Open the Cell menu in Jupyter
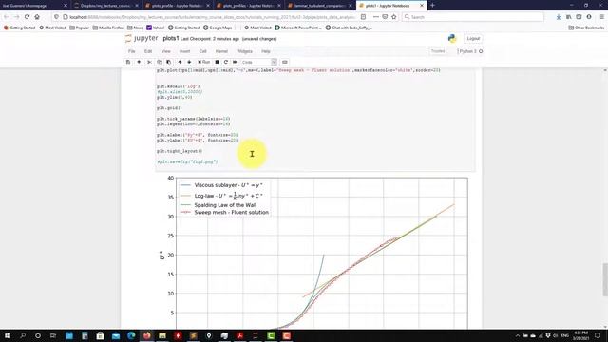 click(x=202, y=51)
